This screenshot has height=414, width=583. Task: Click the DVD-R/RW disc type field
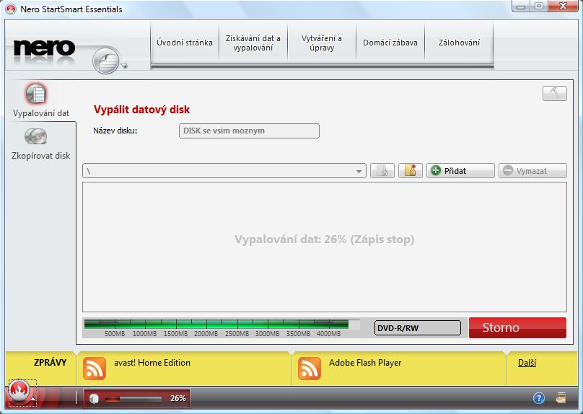(418, 328)
